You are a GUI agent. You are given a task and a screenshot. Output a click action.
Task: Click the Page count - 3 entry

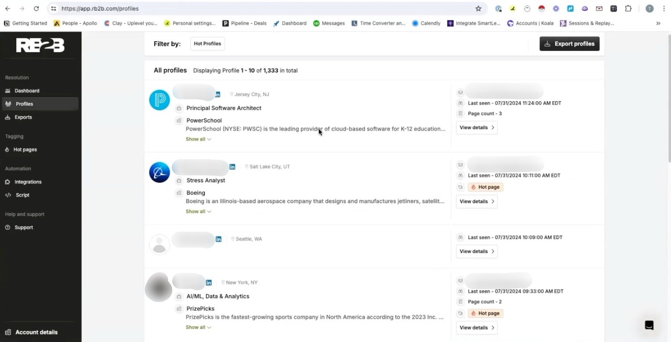coord(485,113)
